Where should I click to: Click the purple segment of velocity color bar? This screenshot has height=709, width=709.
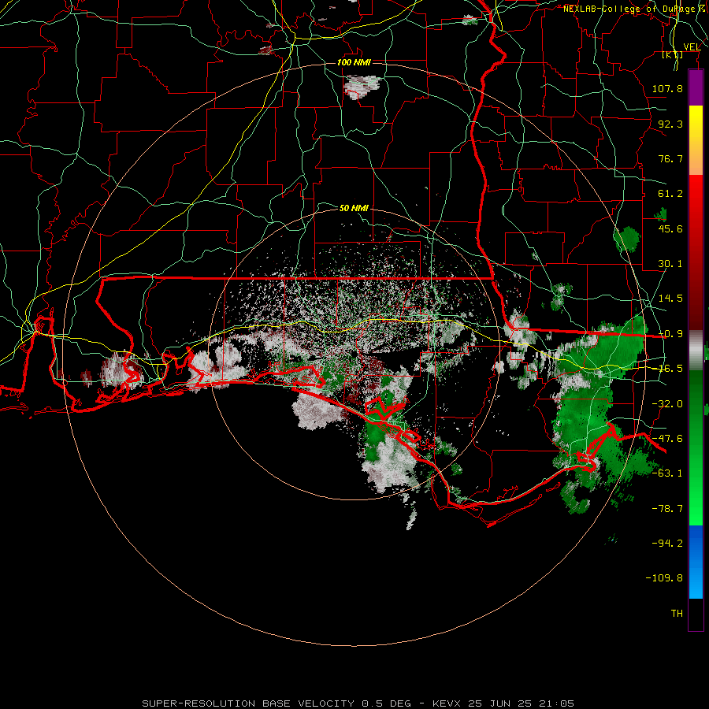[x=696, y=87]
